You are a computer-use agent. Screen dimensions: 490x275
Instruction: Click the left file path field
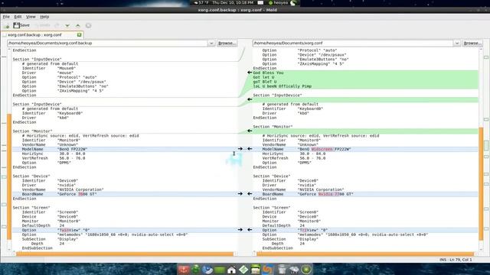[x=107, y=43]
